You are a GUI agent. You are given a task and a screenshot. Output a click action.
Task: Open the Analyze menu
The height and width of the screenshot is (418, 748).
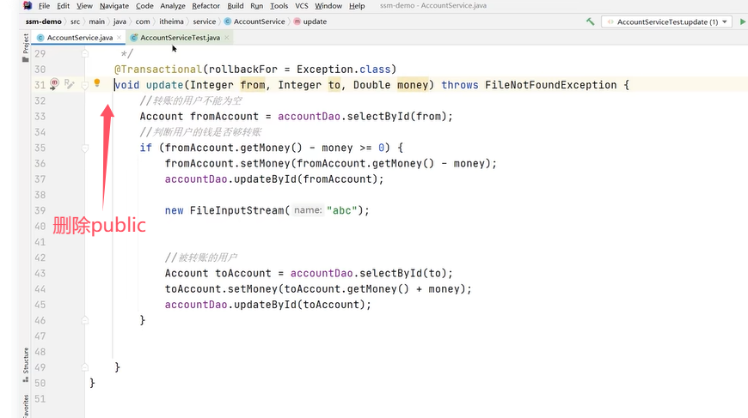[x=173, y=6]
